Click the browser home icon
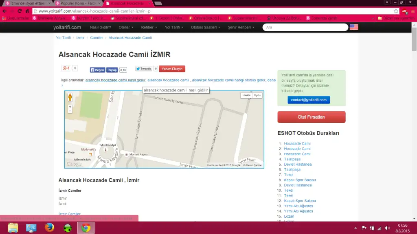This screenshot has width=417, height=234. (27, 11)
